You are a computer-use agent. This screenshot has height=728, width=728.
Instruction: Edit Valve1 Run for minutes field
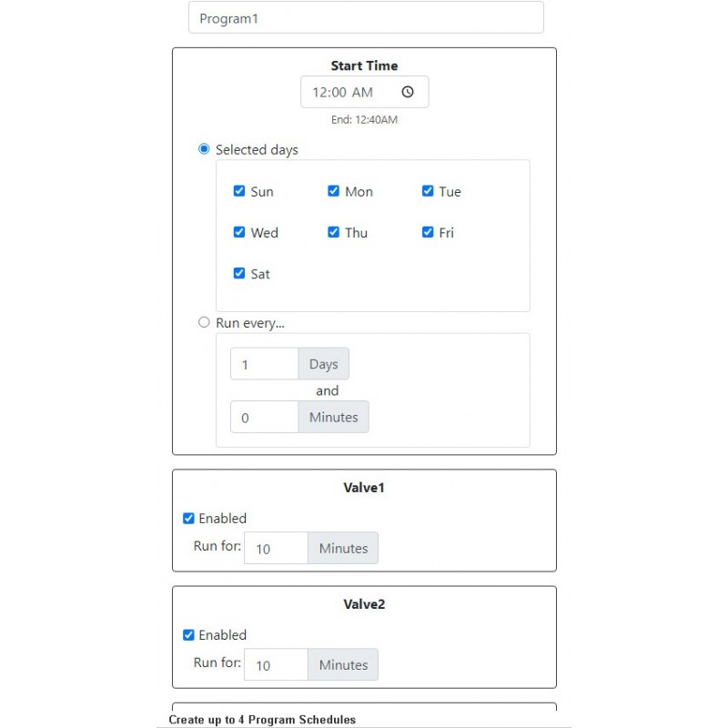[x=276, y=549]
